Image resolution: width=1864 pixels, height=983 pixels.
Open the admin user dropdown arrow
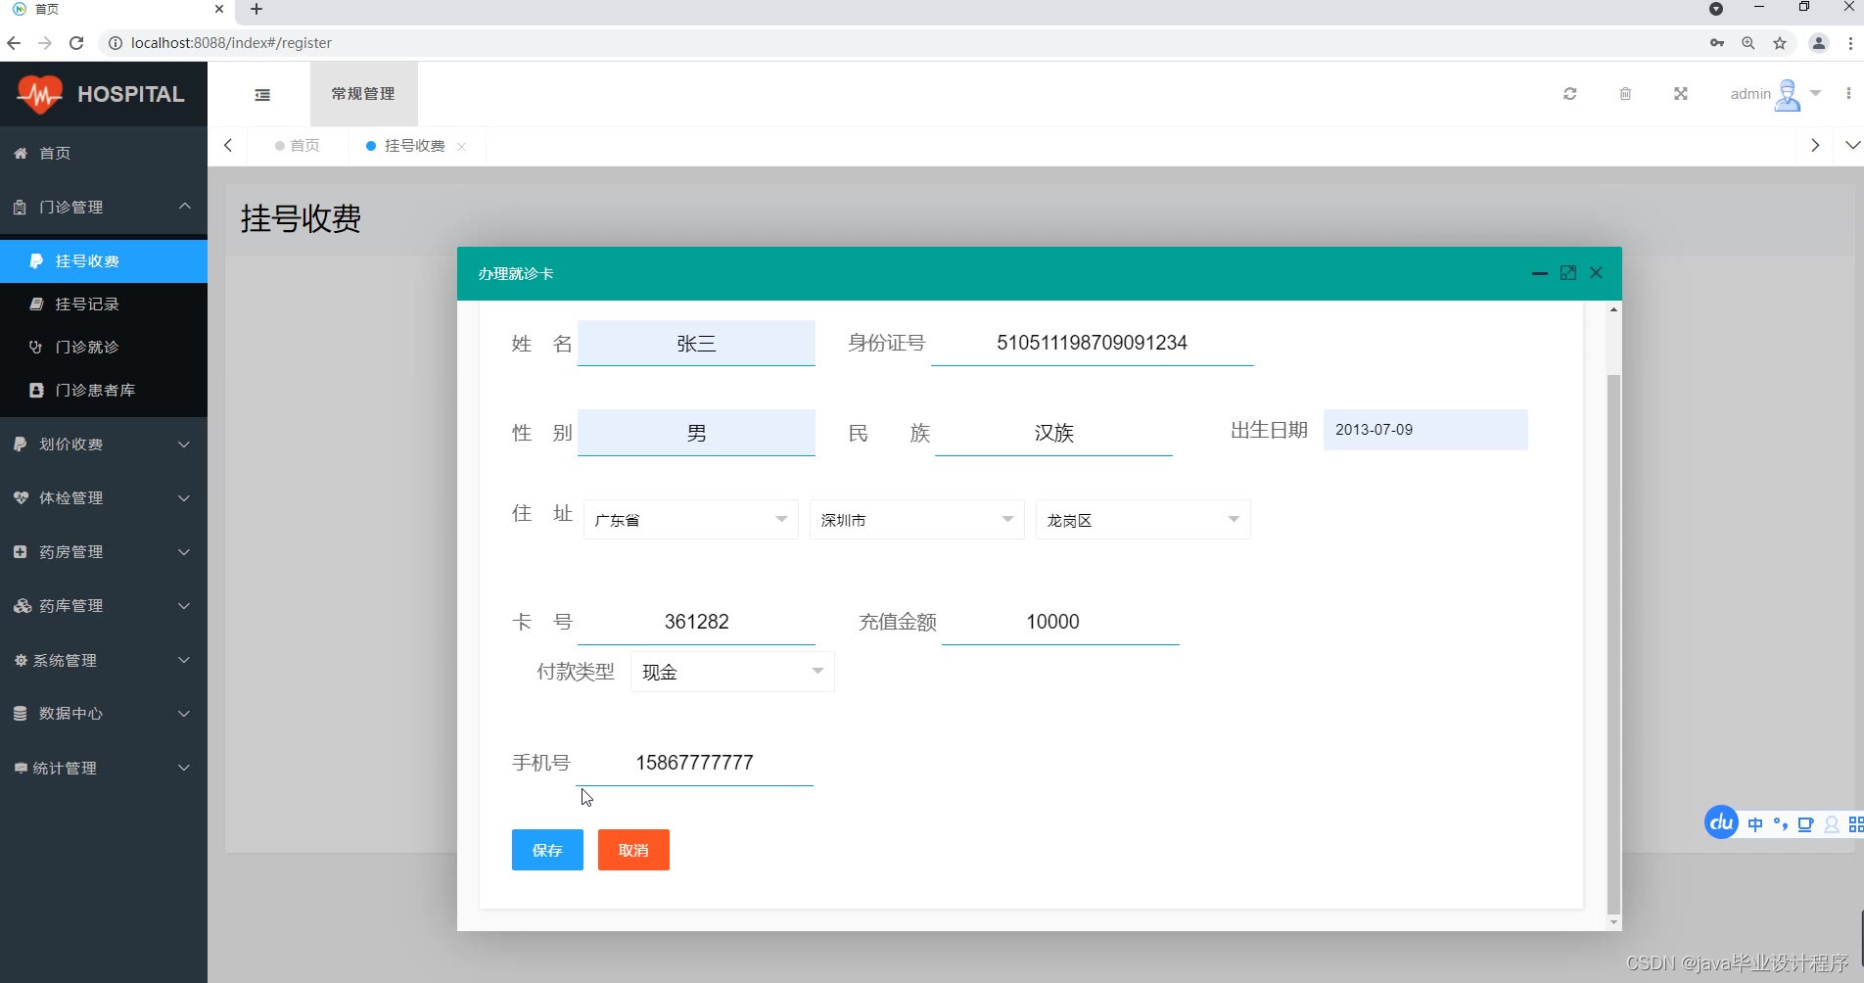1816,94
